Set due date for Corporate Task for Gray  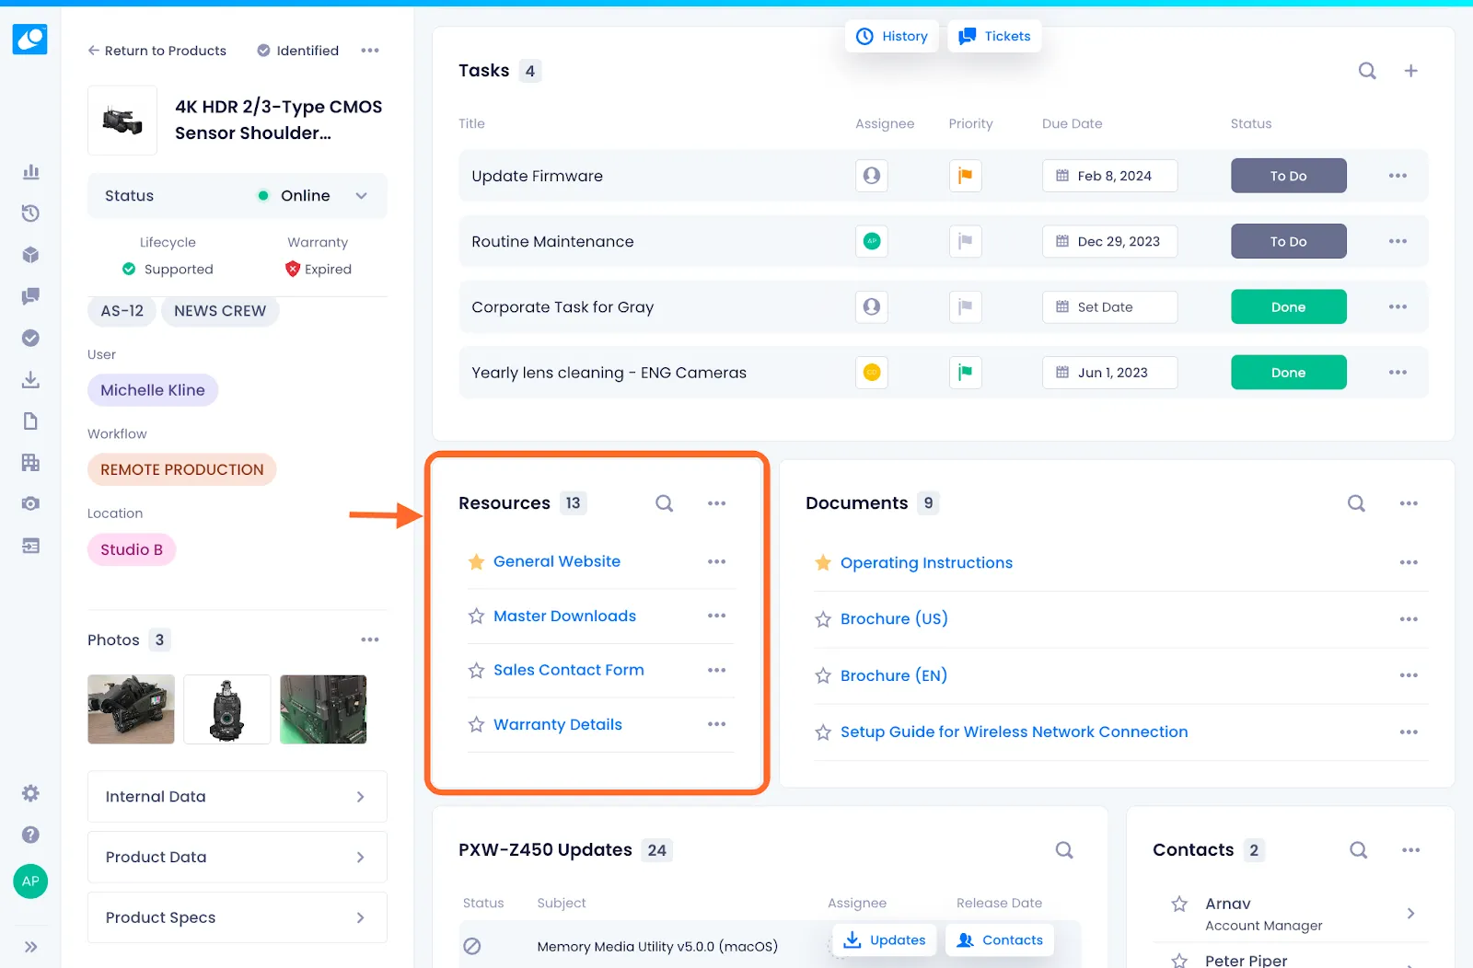pos(1109,307)
